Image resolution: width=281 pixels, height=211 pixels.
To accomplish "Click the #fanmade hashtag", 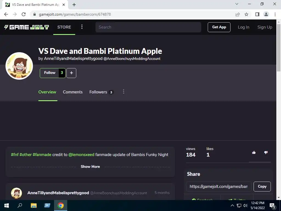I will point(42,155).
